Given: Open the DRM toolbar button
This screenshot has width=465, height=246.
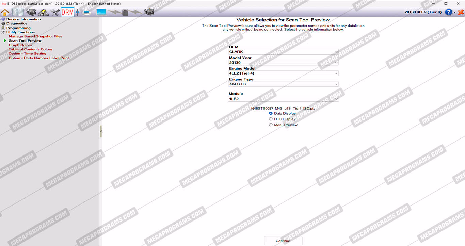Looking at the screenshot, I should click(x=67, y=12).
